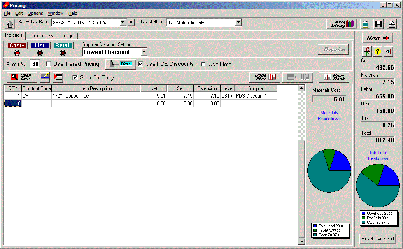Switch to Labor and Extra Charges tab
403x249 pixels.
point(51,36)
